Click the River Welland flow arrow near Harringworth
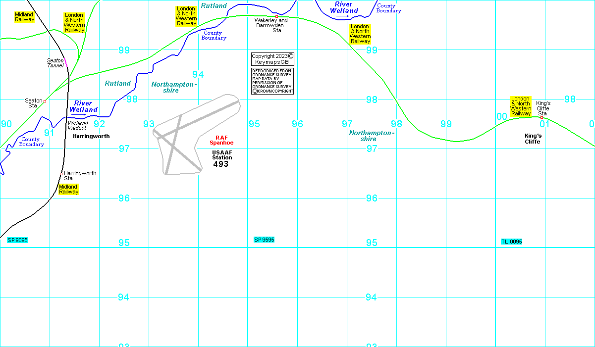The height and width of the screenshot is (347, 595). [78, 115]
